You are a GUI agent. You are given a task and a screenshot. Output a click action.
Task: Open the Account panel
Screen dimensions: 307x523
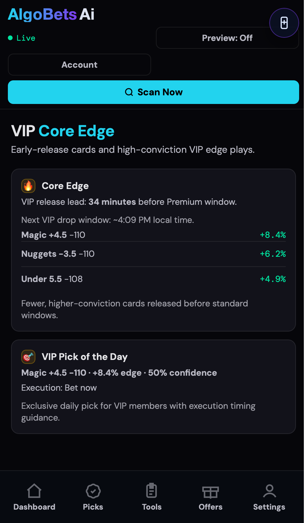tap(79, 65)
